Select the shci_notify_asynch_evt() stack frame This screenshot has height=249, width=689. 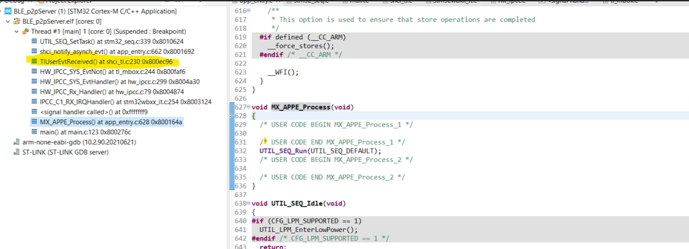[113, 52]
